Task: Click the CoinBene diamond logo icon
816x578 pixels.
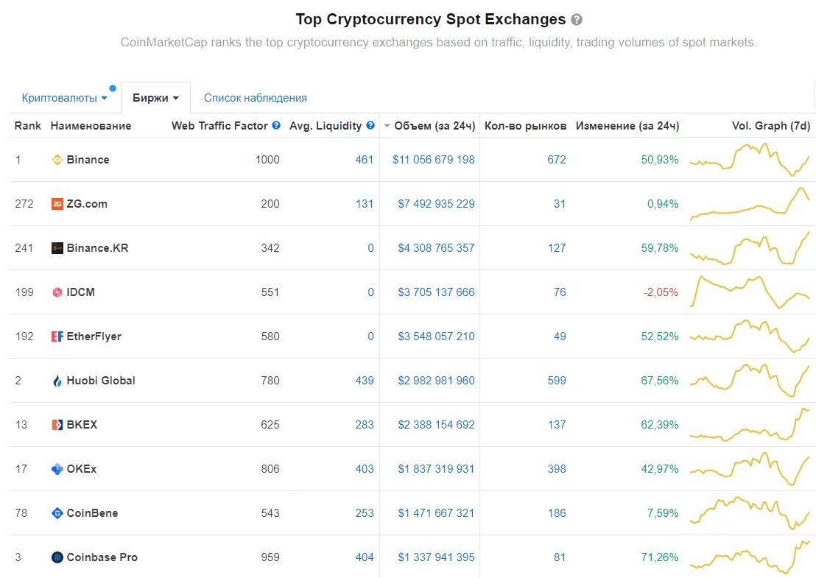Action: pyautogui.click(x=57, y=513)
